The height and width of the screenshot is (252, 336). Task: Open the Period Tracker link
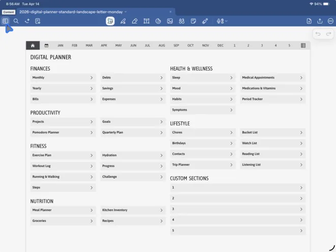click(x=272, y=99)
